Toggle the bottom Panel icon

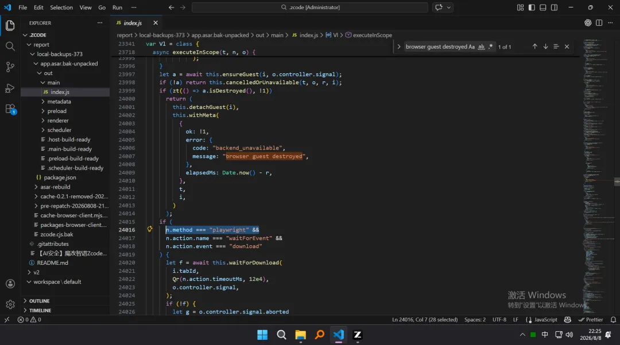click(543, 7)
